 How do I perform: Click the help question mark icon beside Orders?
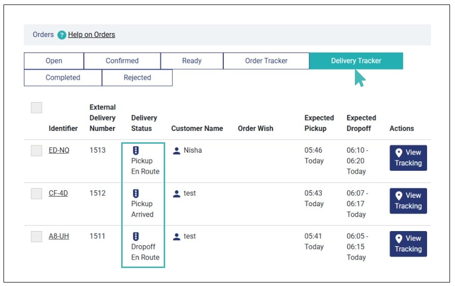pyautogui.click(x=62, y=35)
